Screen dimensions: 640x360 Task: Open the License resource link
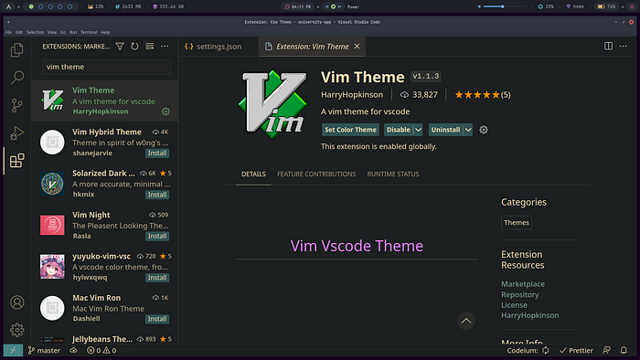click(514, 305)
